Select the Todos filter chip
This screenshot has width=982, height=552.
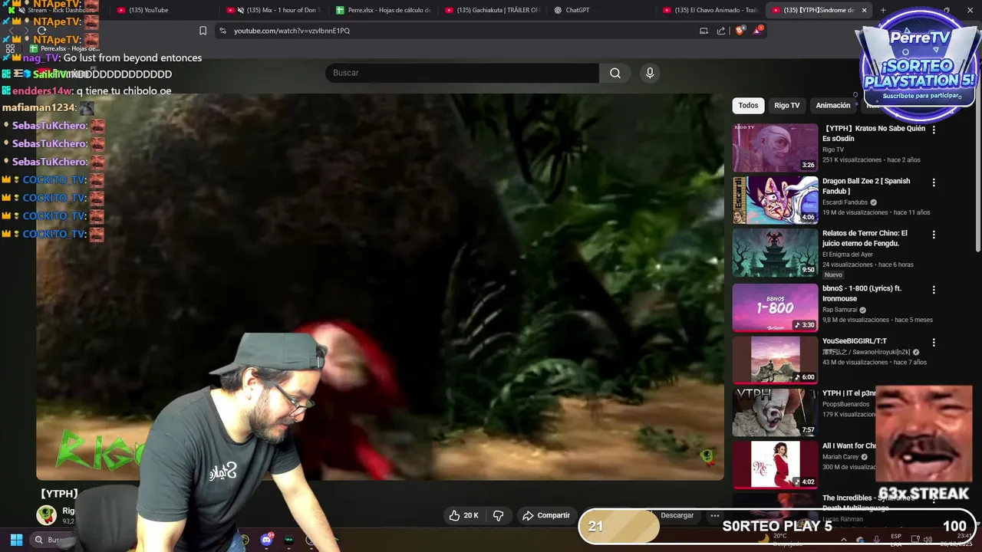click(x=748, y=106)
